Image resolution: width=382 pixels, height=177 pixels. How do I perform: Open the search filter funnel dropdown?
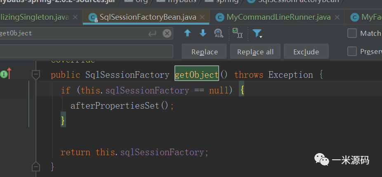(257, 33)
